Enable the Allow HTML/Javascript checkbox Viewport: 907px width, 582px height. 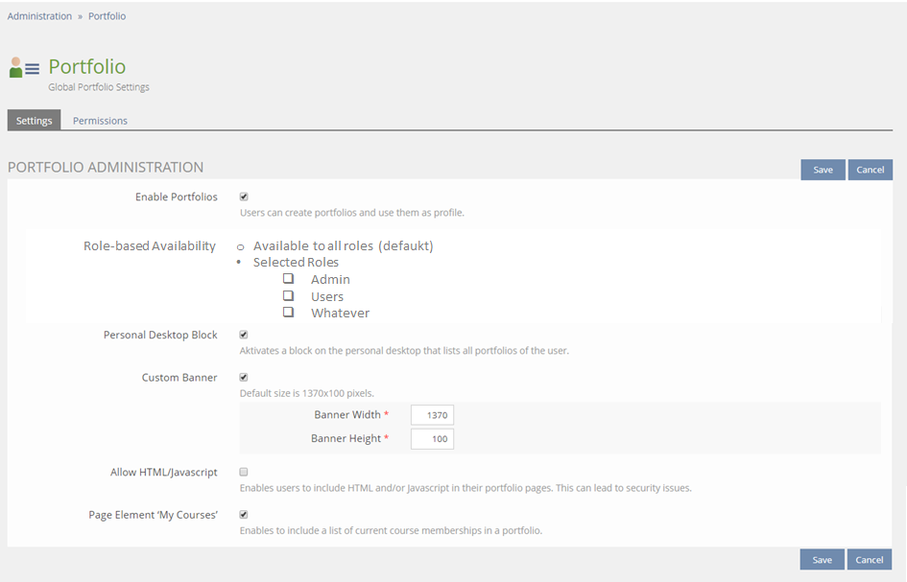[244, 472]
